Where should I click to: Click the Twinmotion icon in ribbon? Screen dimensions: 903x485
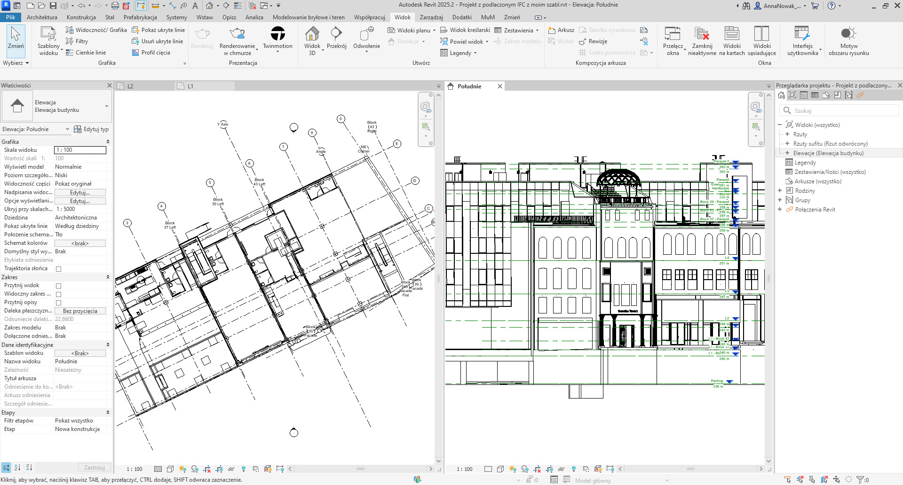pos(277,34)
